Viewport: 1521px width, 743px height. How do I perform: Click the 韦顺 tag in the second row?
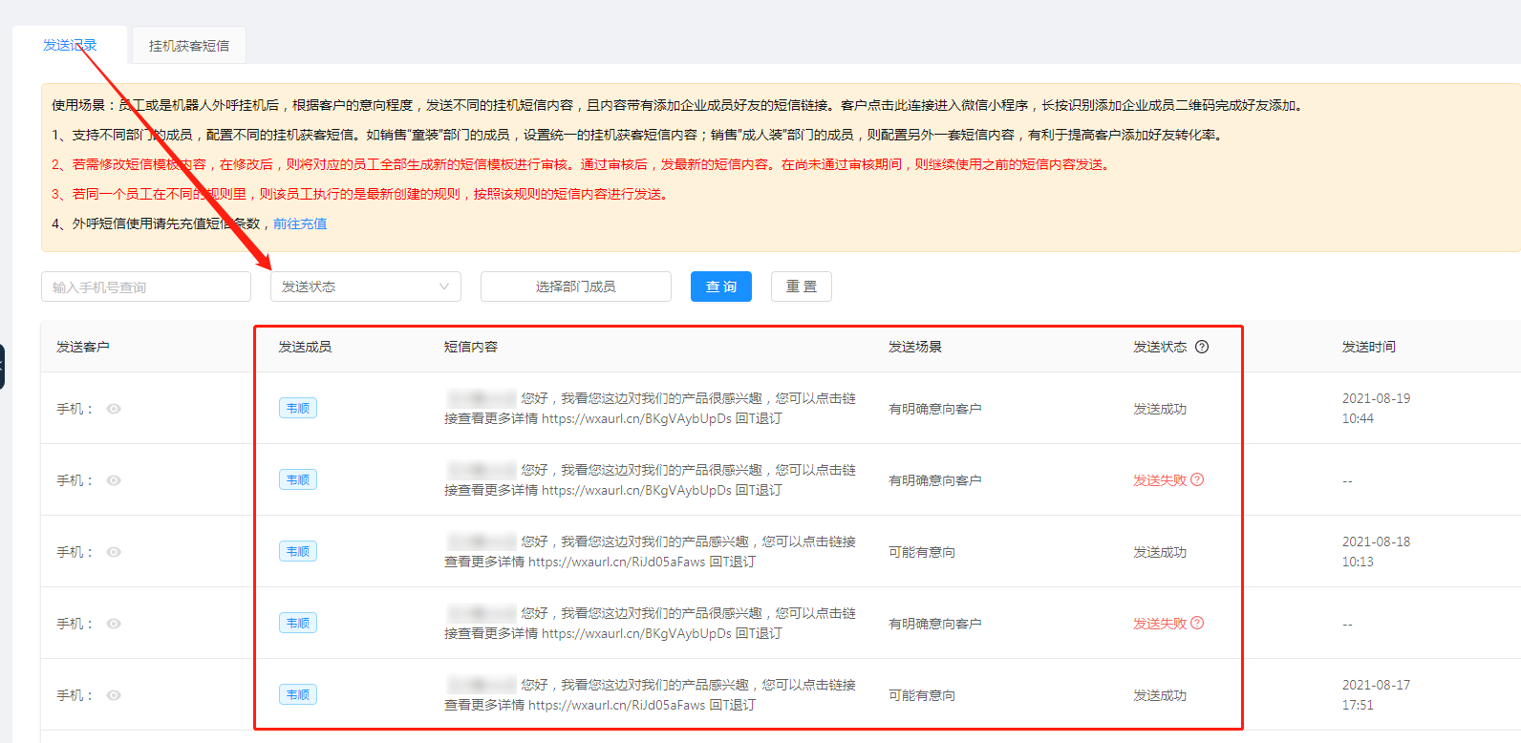[298, 479]
